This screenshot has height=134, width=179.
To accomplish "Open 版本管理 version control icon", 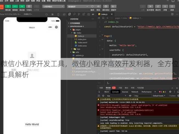I will (x=150, y=6).
